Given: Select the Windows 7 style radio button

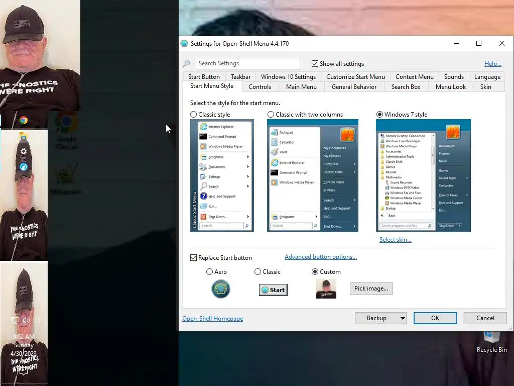Looking at the screenshot, I should (x=379, y=114).
